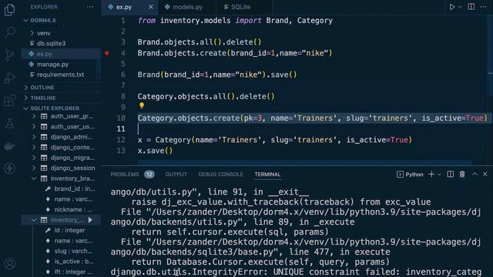Split the terminal panel

point(450,175)
